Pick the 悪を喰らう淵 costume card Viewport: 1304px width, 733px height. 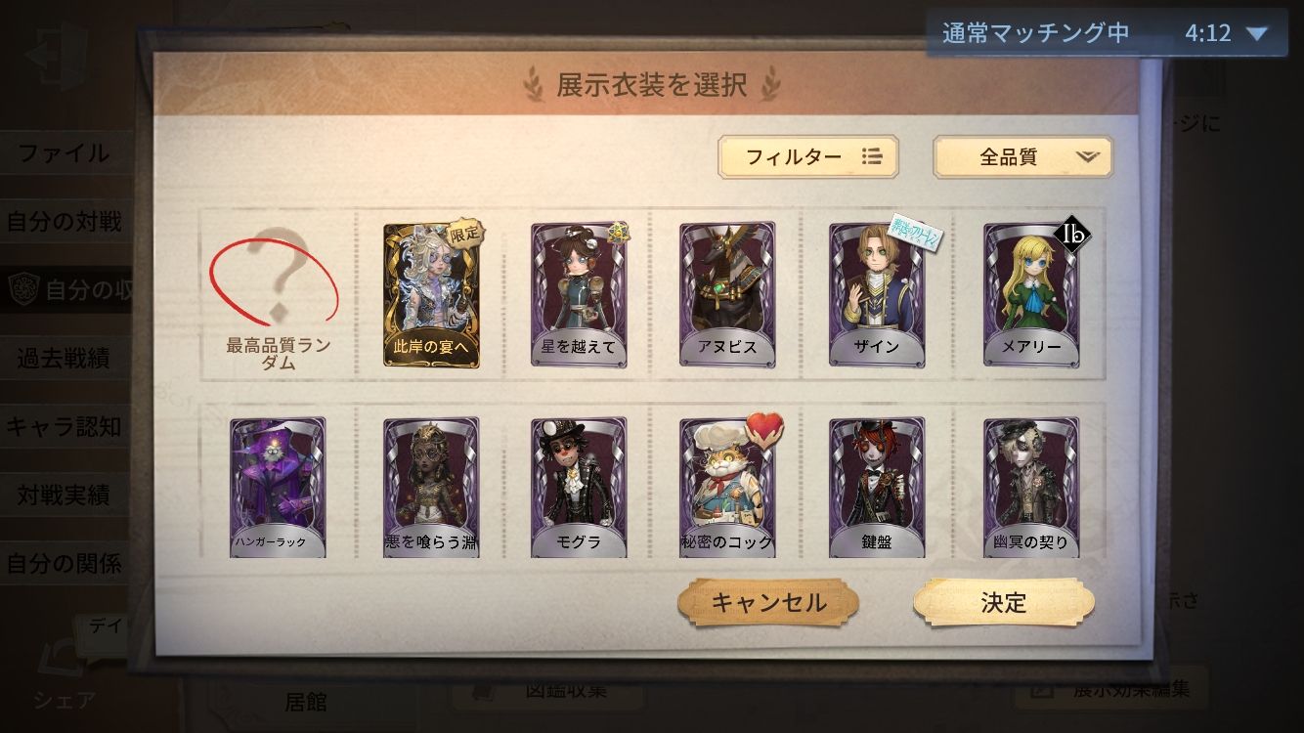[x=431, y=488]
